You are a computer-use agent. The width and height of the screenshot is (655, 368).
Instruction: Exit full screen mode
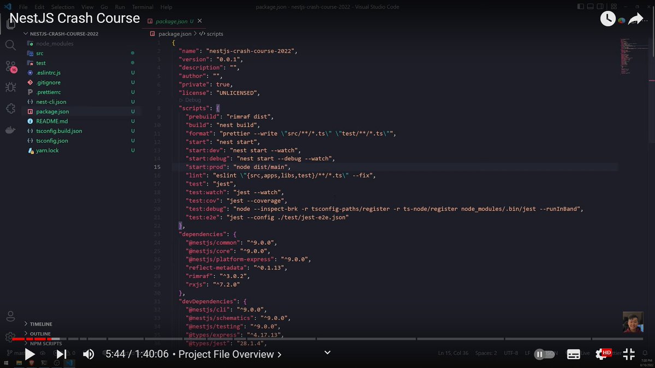(x=629, y=354)
